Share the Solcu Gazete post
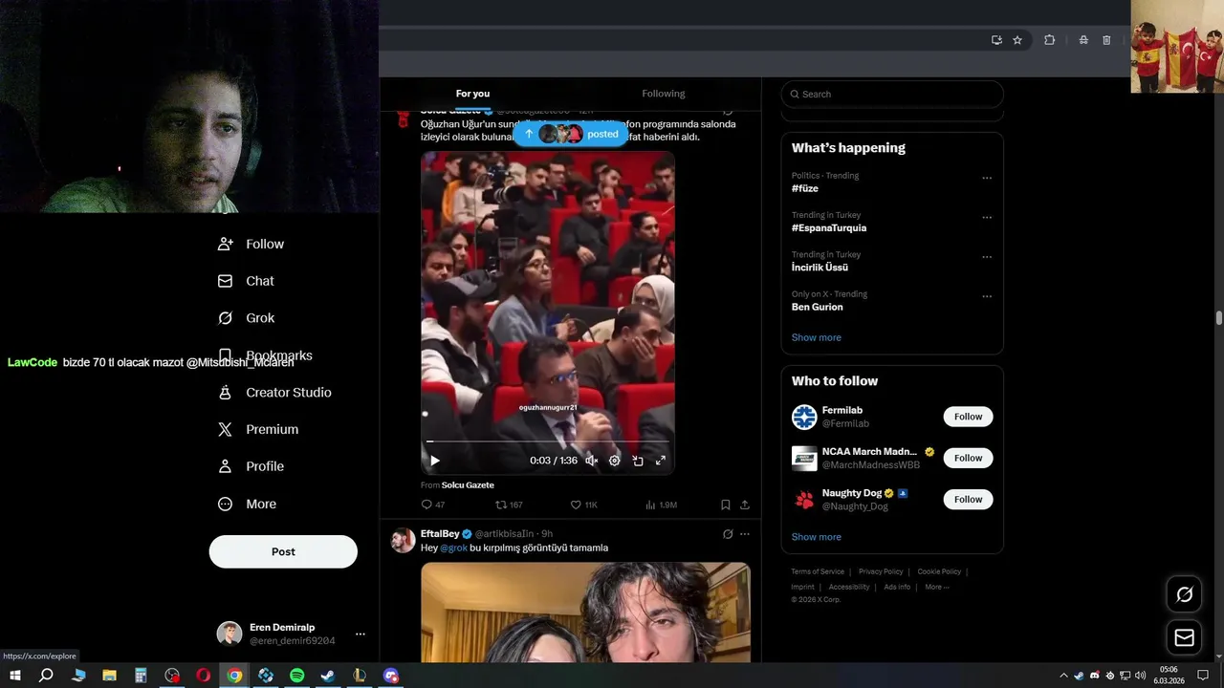The height and width of the screenshot is (688, 1224). (x=745, y=505)
